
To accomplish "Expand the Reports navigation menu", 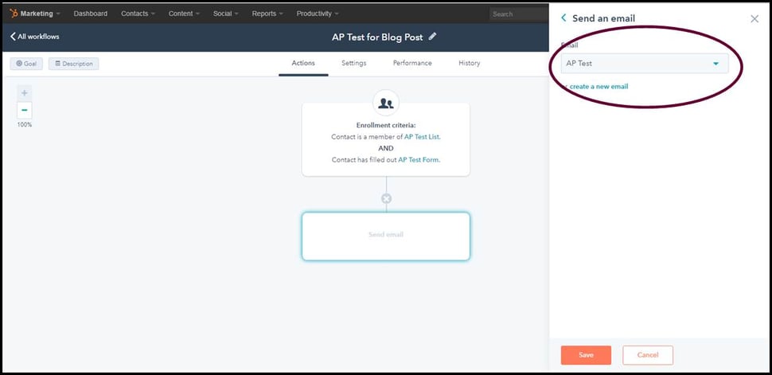I will (x=267, y=14).
